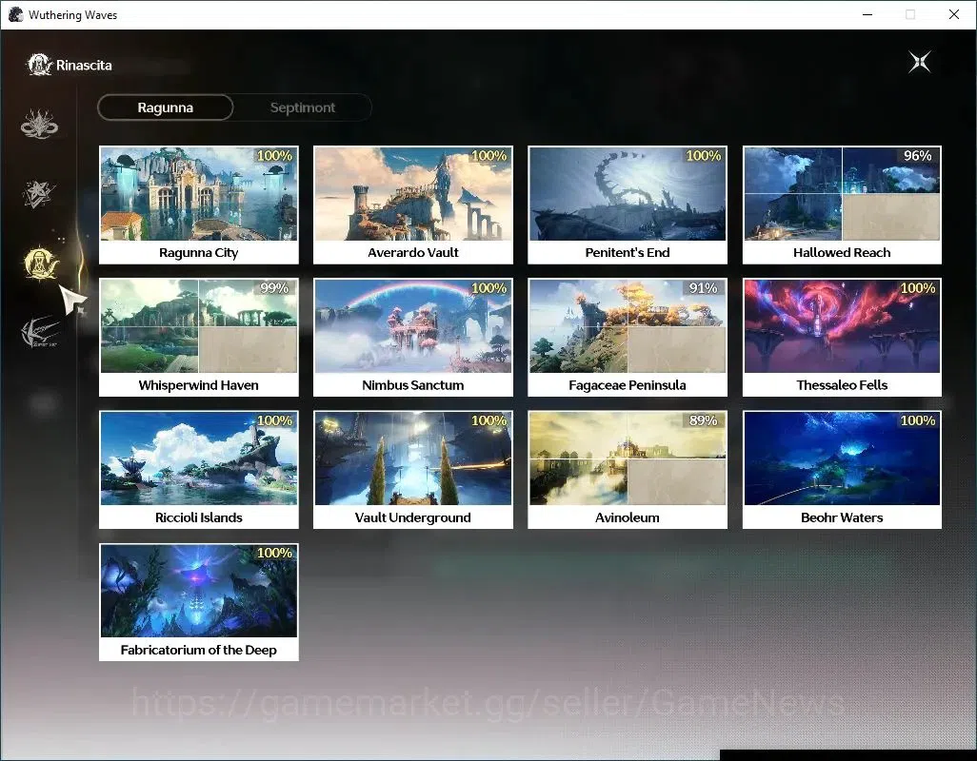The width and height of the screenshot is (977, 761).
Task: Close the panel with the X star icon
Action: pyautogui.click(x=919, y=62)
